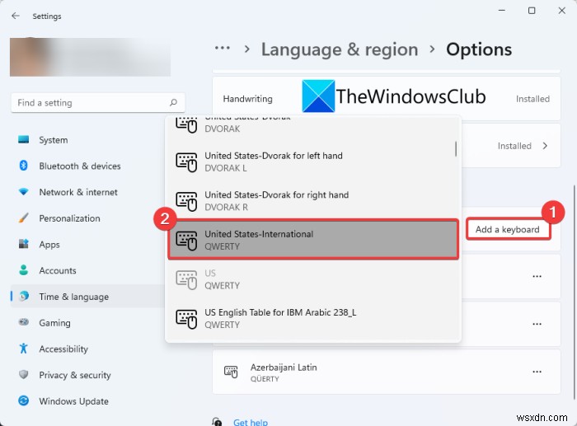Click the keyboard list scrollbar thumb
This screenshot has width=577, height=426.
(456, 149)
